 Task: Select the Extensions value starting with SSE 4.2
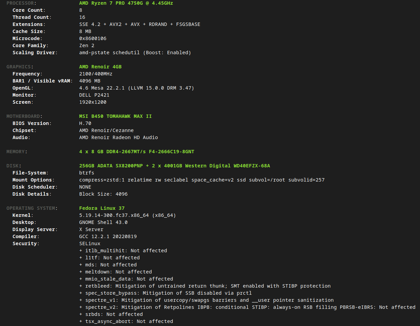tap(140, 24)
